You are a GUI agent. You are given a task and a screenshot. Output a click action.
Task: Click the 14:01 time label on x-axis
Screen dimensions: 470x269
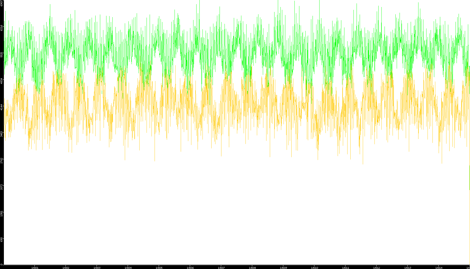coord(35,268)
